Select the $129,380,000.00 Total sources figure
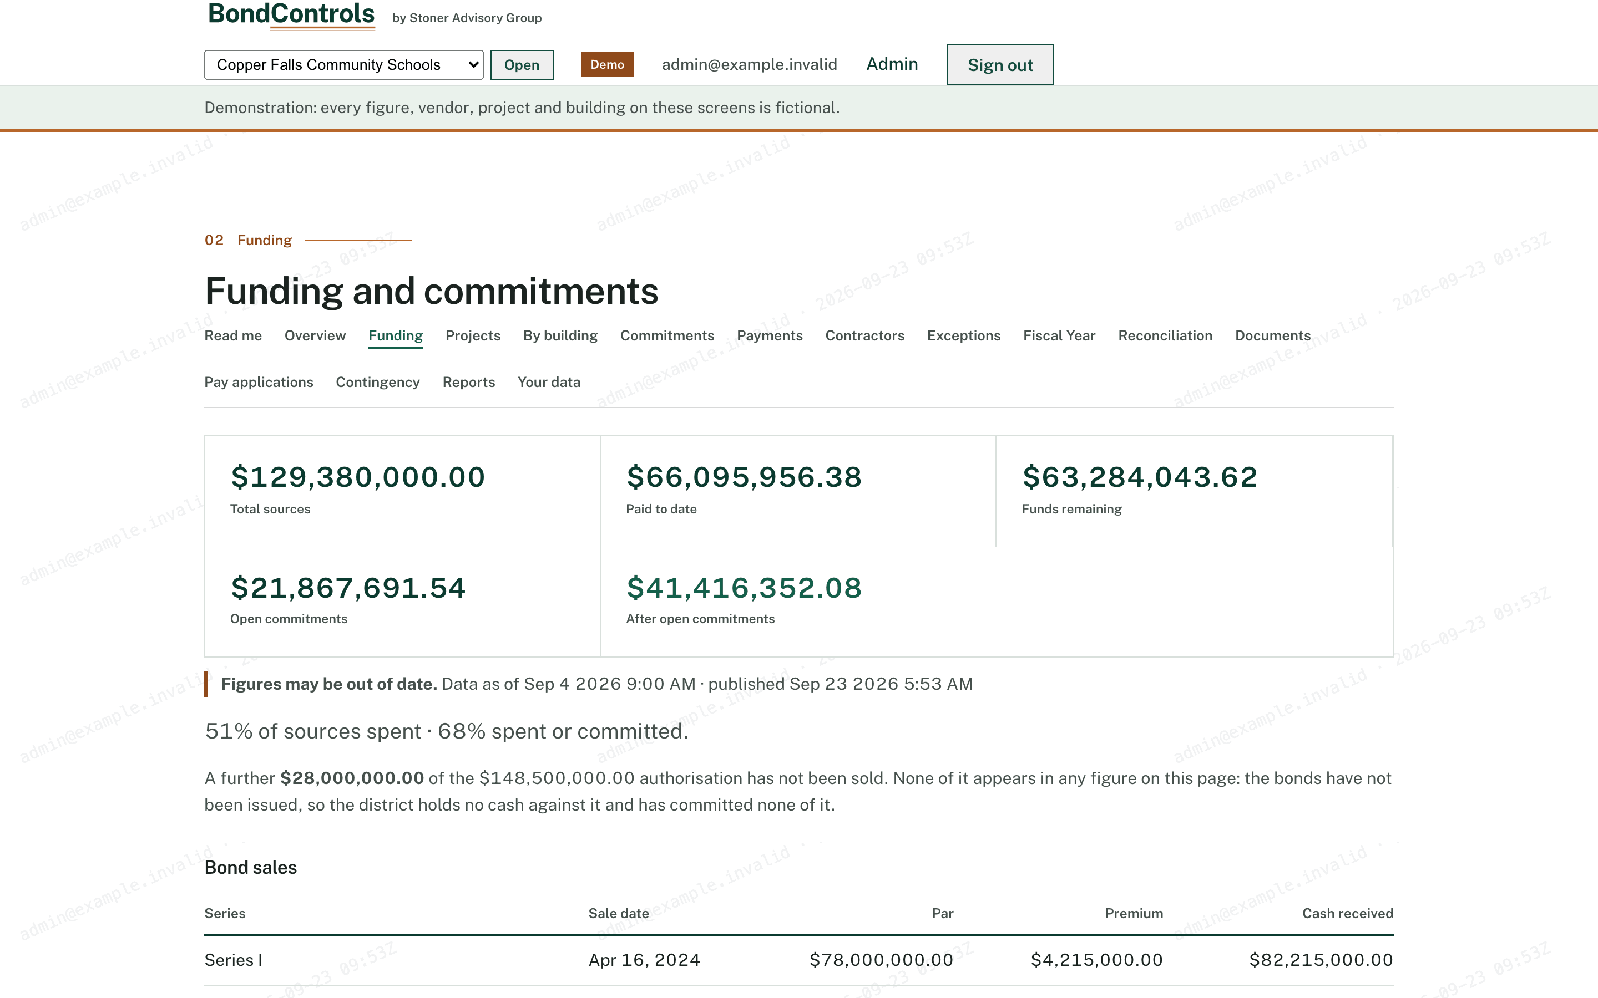The height and width of the screenshot is (998, 1598). point(358,477)
